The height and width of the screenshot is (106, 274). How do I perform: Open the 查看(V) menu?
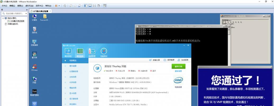point(20,6)
